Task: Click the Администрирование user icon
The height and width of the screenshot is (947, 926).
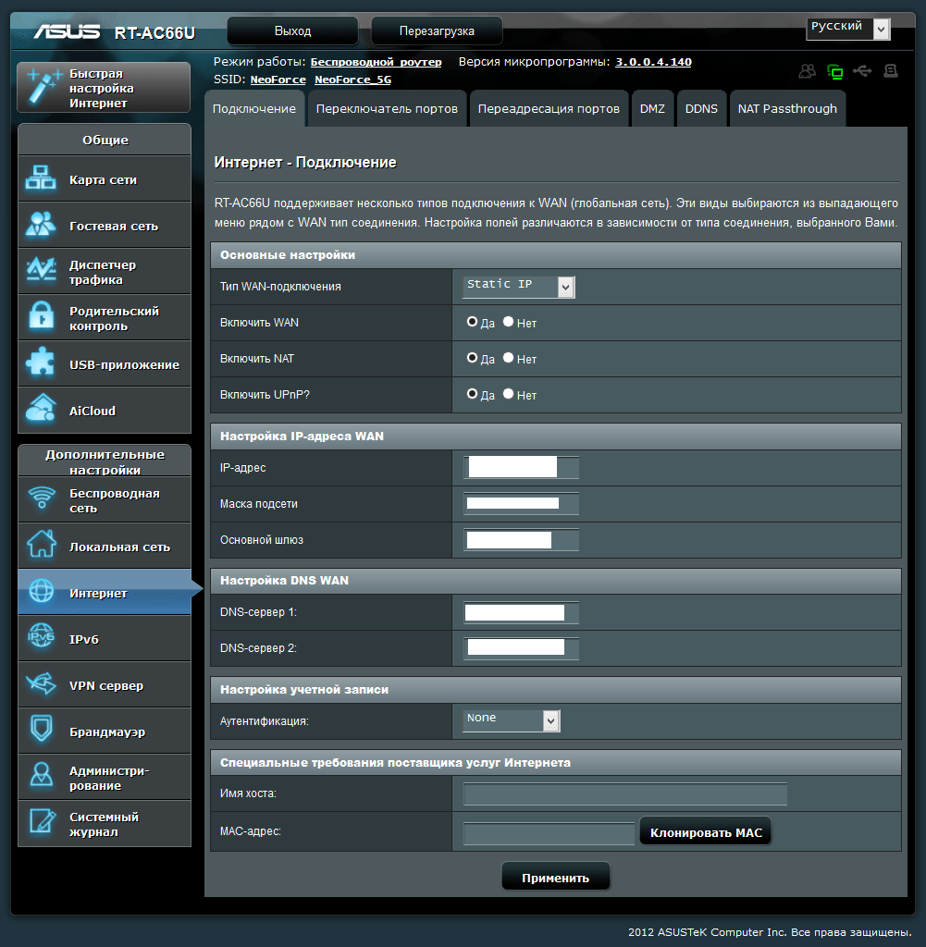Action: 41,775
